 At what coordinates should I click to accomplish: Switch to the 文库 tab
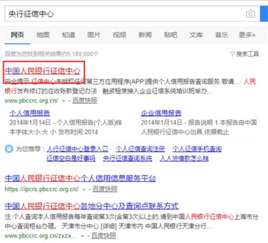pos(196,35)
